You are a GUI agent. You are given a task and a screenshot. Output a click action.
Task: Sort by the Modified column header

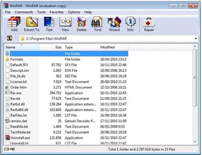[x=114, y=47]
